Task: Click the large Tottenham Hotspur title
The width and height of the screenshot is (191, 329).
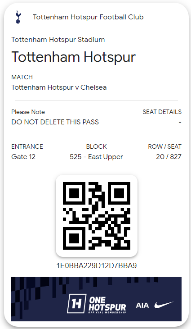Action: coord(73,57)
